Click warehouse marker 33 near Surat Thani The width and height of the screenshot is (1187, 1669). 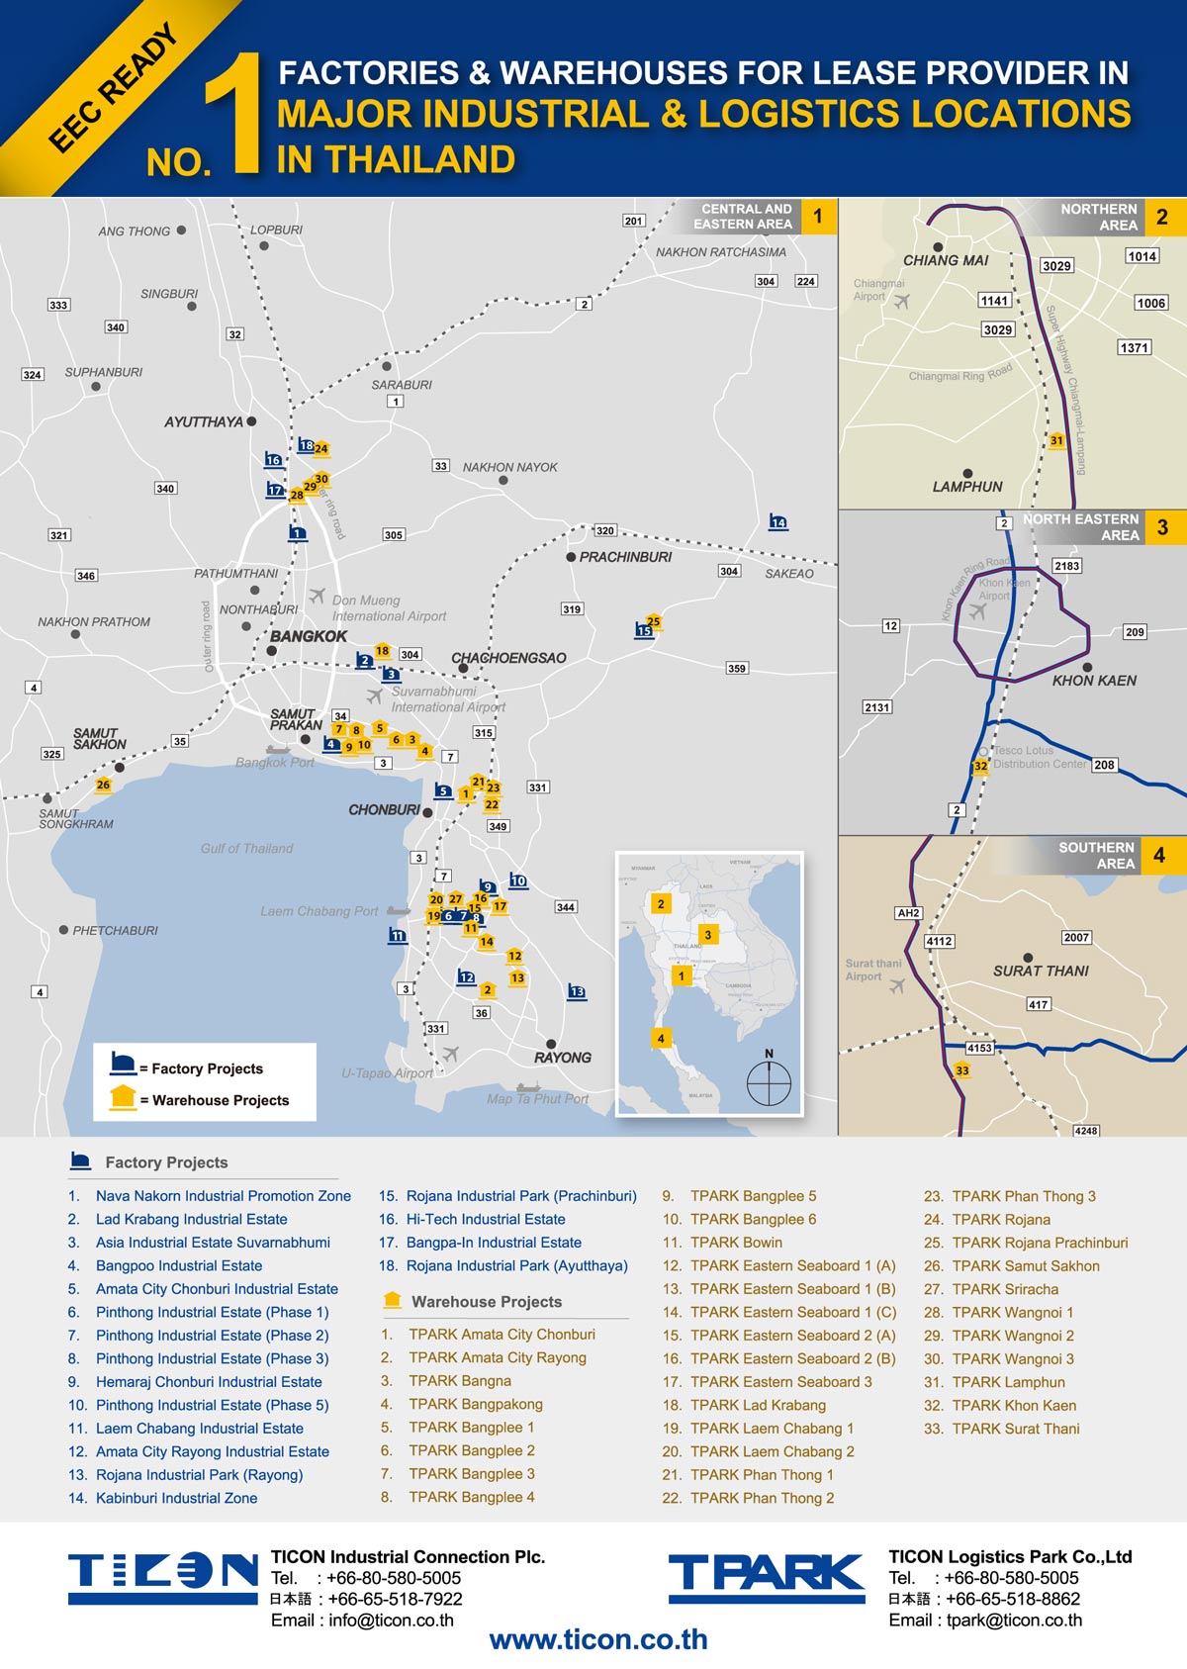click(x=961, y=1070)
